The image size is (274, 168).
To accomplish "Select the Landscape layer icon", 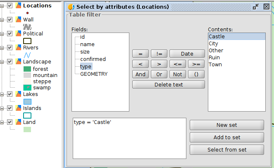I will pyautogui.click(x=19, y=61).
